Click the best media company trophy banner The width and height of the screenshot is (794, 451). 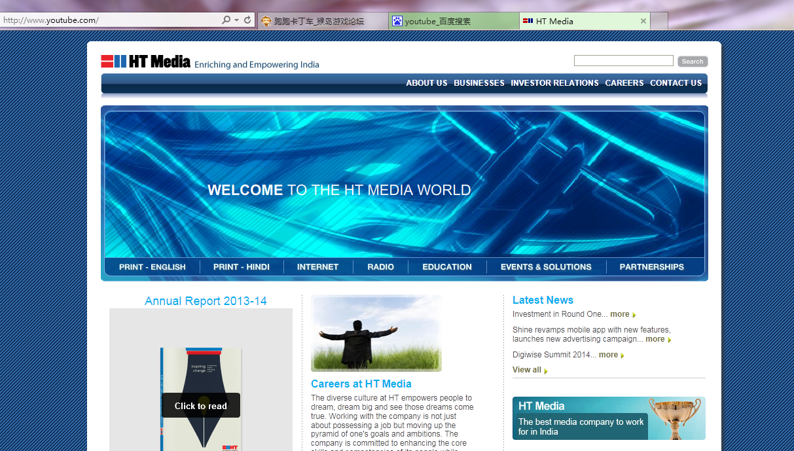click(609, 418)
